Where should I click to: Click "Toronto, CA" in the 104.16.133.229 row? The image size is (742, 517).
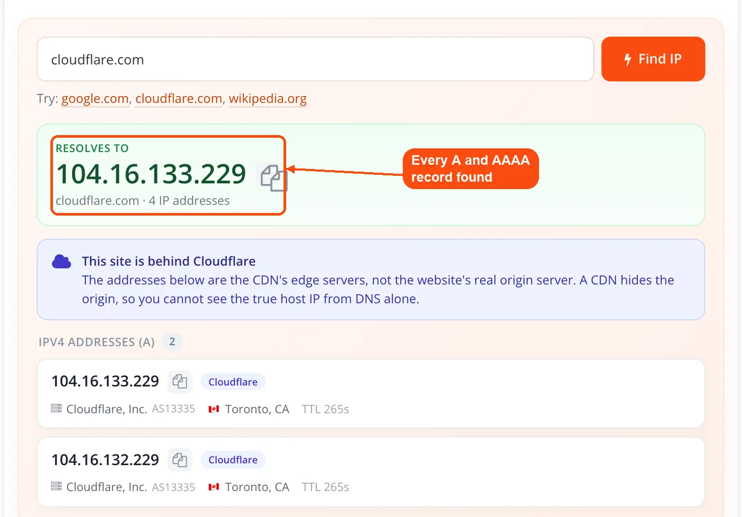[257, 409]
